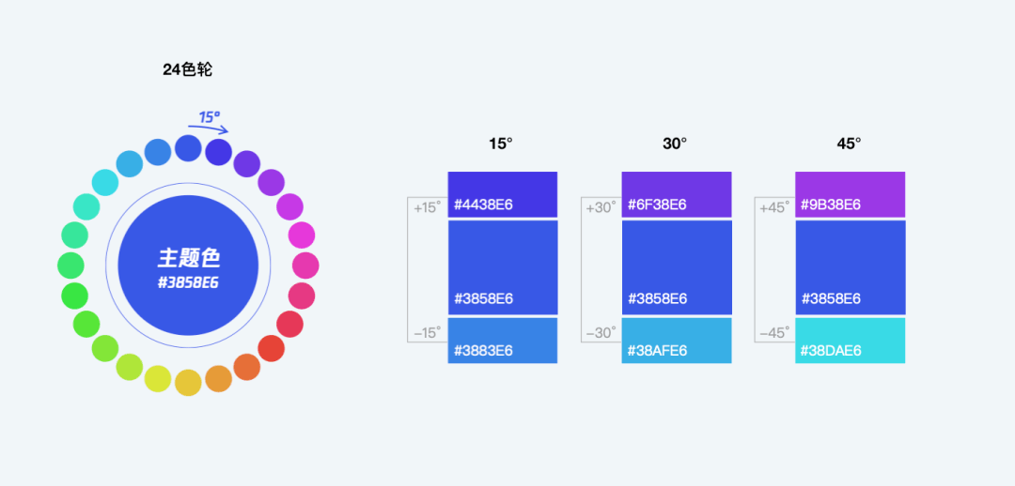Select the main #3858E6 block under 45°

click(850, 267)
